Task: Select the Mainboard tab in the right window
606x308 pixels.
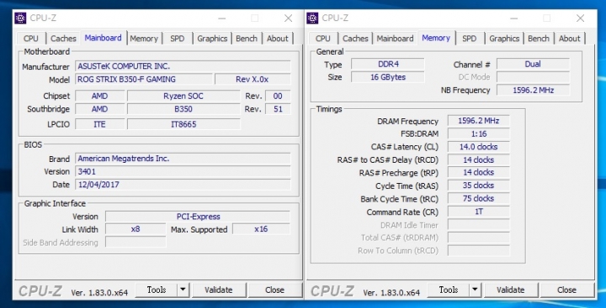Action: (x=395, y=39)
